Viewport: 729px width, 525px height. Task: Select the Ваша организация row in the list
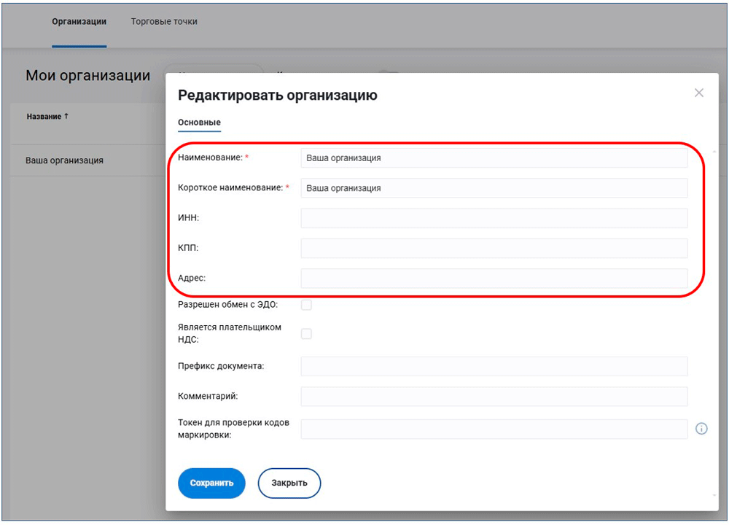tap(65, 160)
